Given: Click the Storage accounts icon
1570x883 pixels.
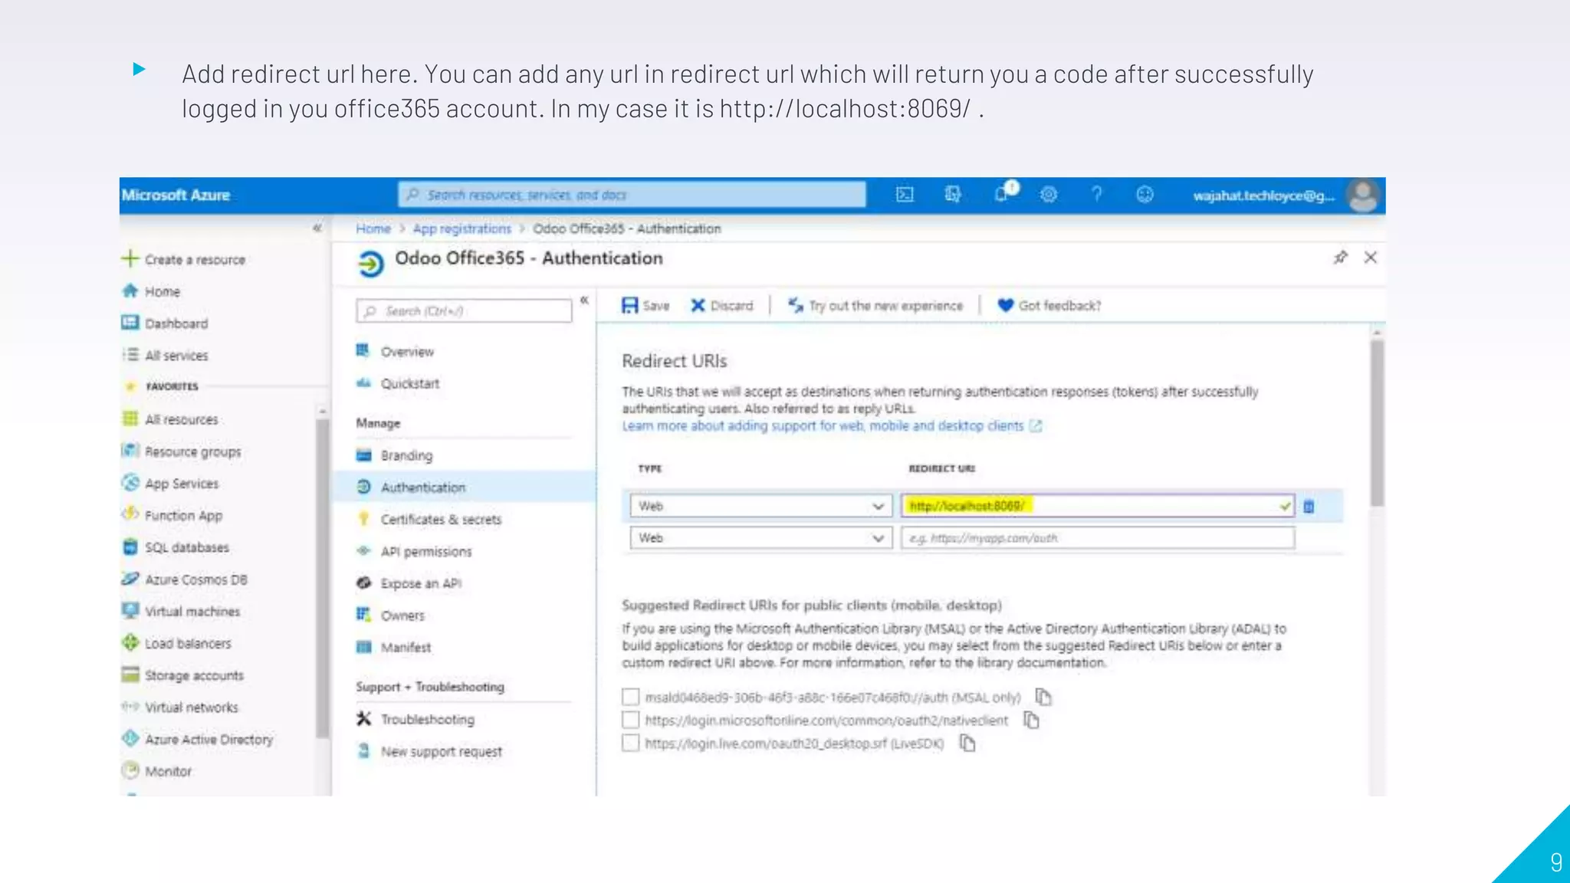Looking at the screenshot, I should [130, 675].
